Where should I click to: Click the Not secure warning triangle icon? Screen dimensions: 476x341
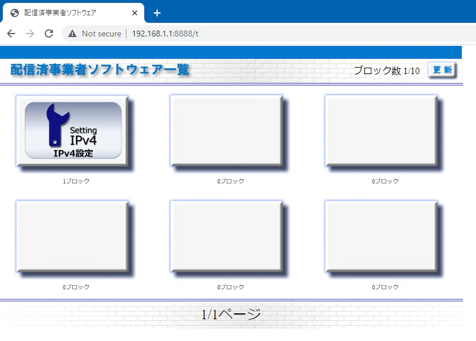[72, 34]
